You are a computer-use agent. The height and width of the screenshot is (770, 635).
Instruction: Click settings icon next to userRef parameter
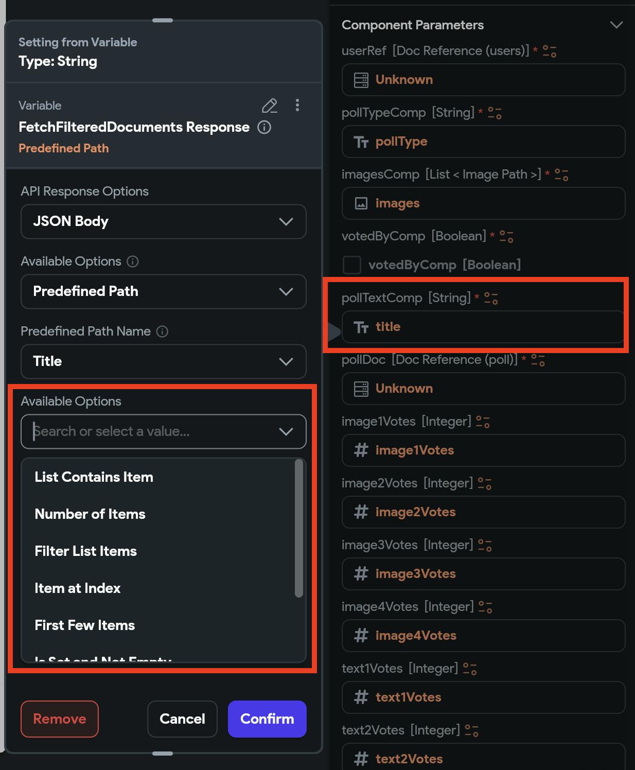pyautogui.click(x=550, y=51)
